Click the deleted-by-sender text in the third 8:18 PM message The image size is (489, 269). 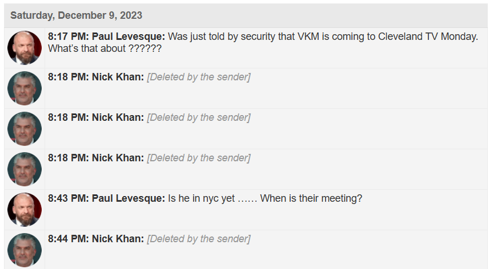pyautogui.click(x=198, y=158)
